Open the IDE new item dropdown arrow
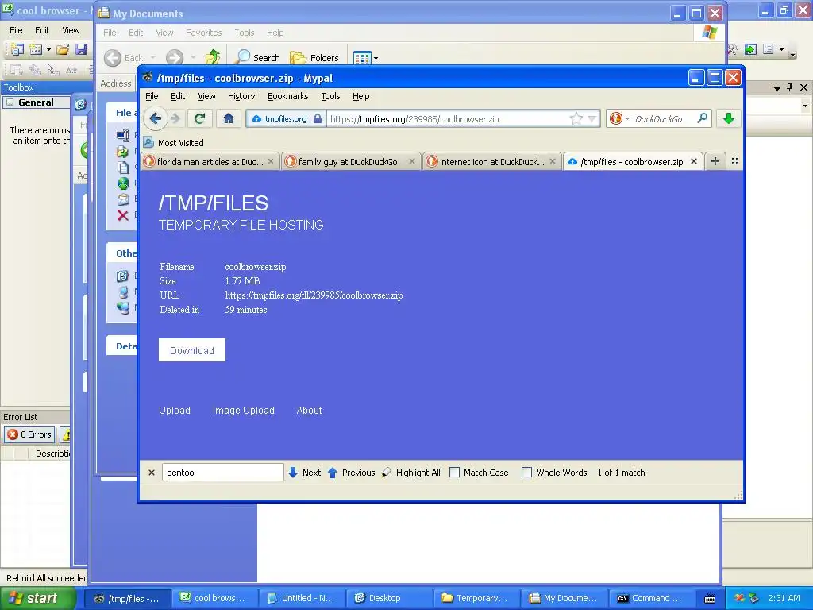 [x=48, y=50]
